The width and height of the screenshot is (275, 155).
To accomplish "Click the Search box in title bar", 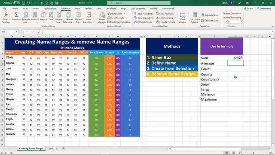I will (x=139, y=3).
